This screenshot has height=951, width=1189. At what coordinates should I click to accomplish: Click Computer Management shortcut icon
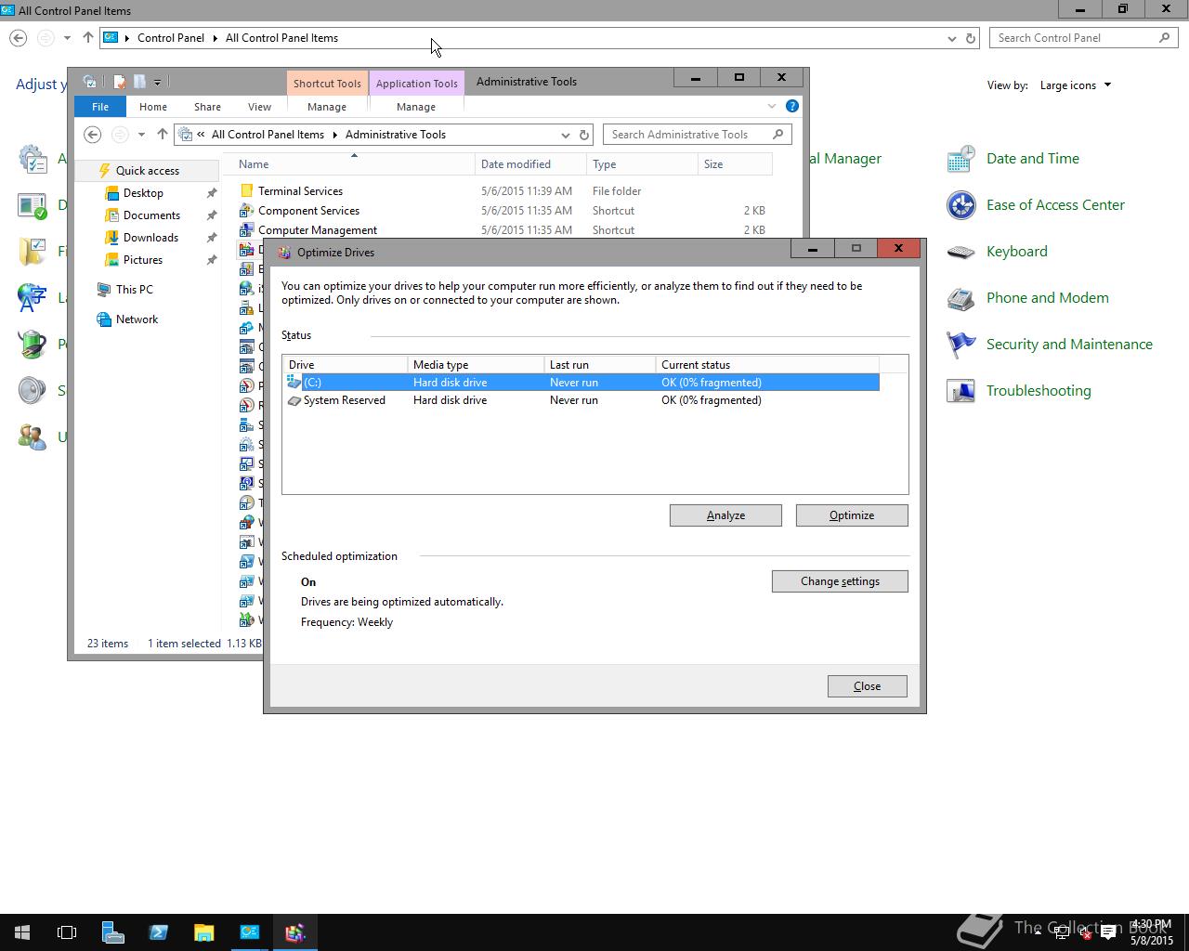click(x=246, y=230)
